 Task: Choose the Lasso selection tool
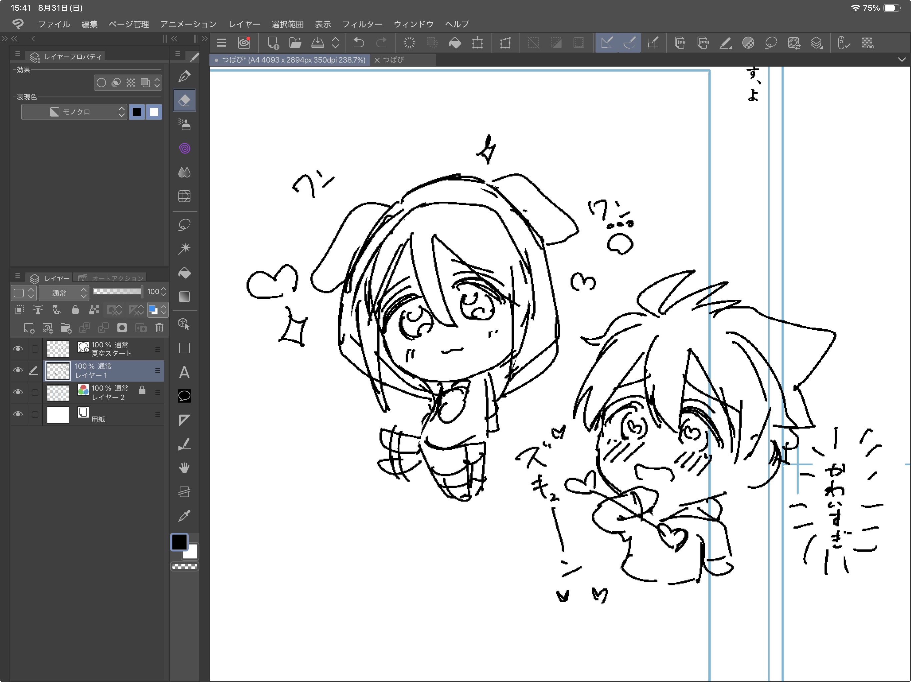tap(184, 224)
